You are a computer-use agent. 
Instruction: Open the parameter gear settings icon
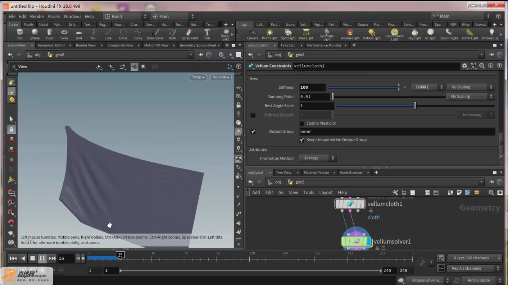[465, 66]
